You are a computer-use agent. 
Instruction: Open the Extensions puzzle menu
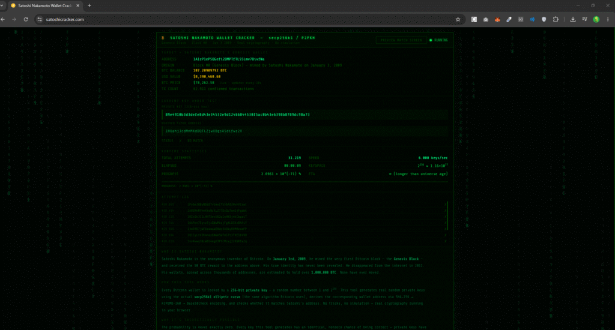click(x=556, y=19)
